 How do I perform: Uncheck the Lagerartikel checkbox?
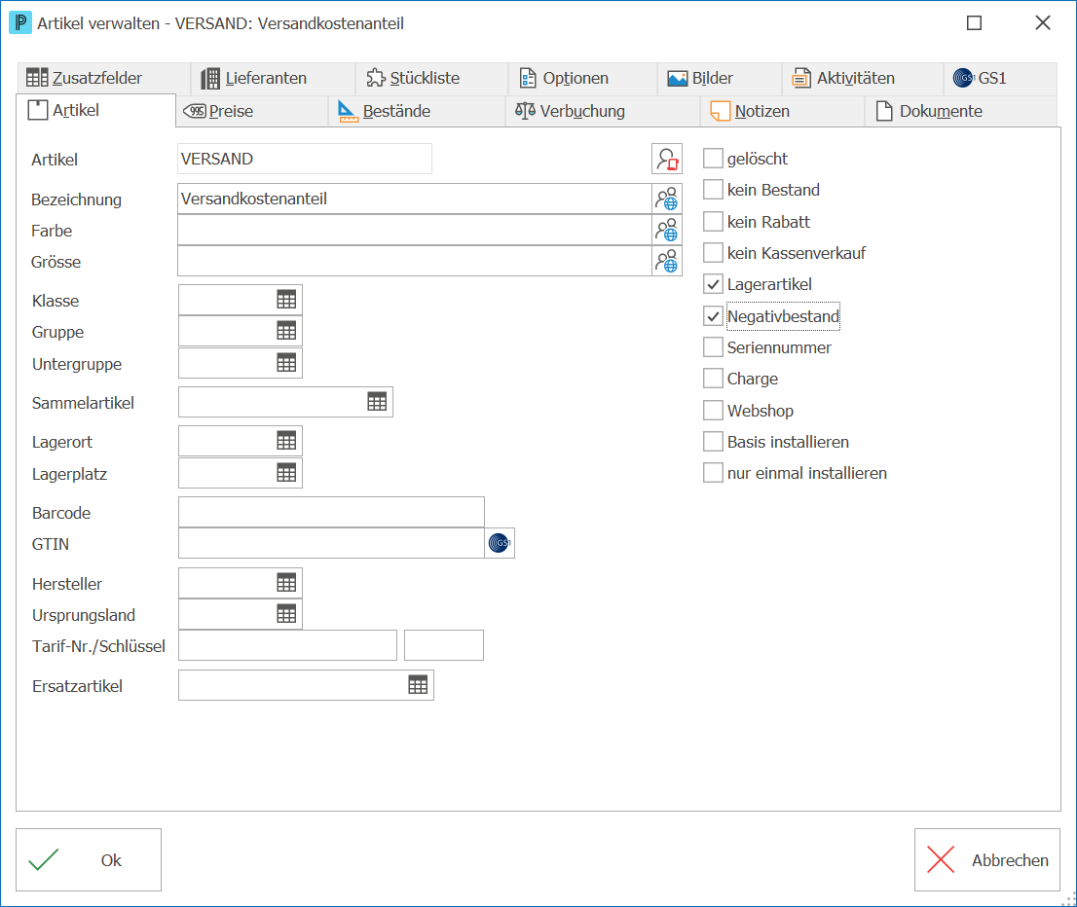click(713, 284)
